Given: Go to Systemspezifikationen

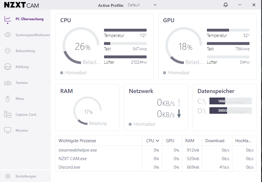Looking at the screenshot, I should [25, 35].
